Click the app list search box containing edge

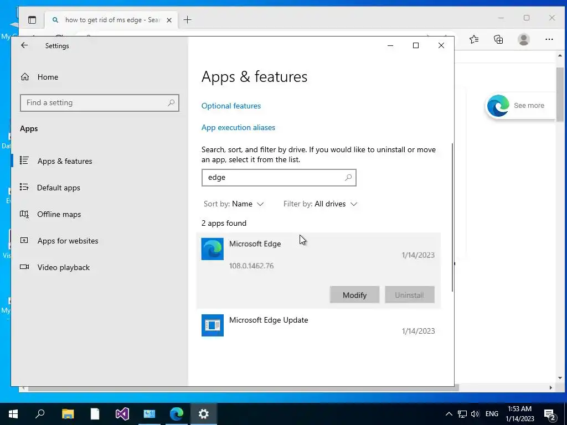tap(279, 178)
